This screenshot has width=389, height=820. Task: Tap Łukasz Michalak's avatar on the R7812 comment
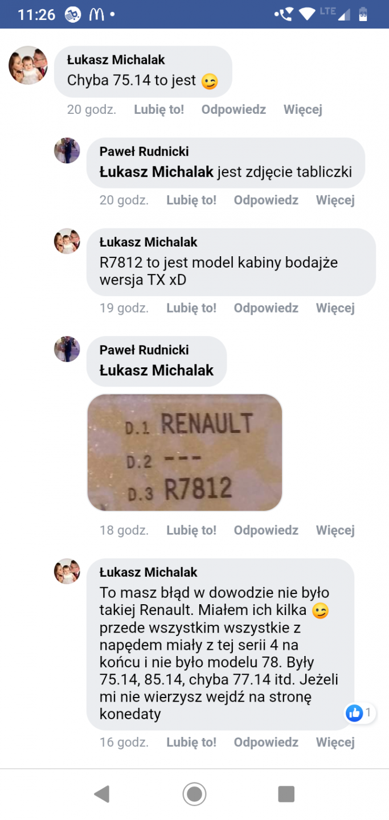pyautogui.click(x=67, y=241)
